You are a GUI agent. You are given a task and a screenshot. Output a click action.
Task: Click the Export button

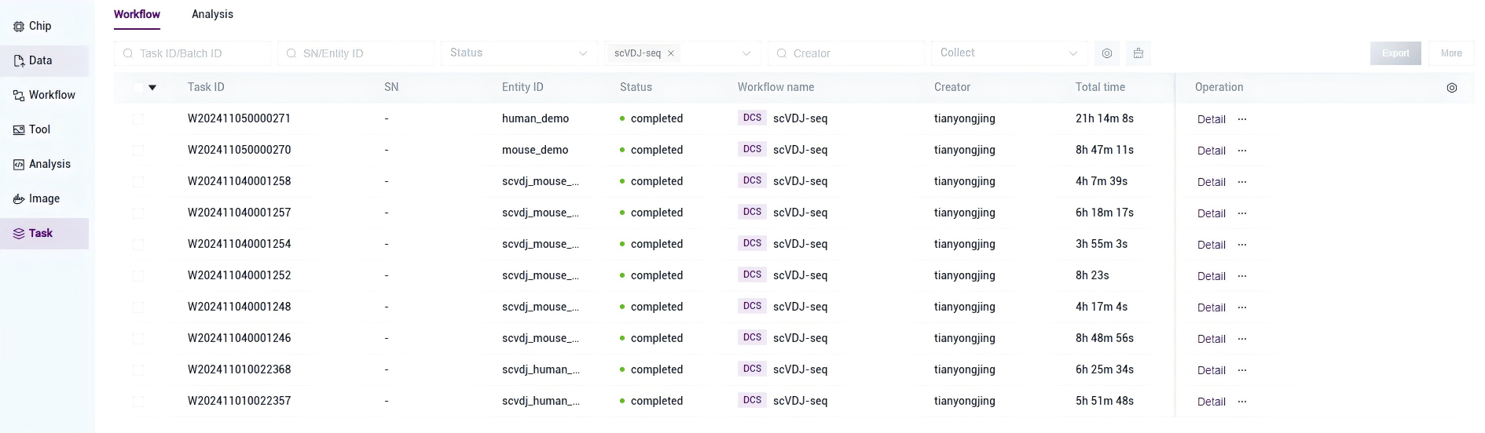pyautogui.click(x=1395, y=53)
